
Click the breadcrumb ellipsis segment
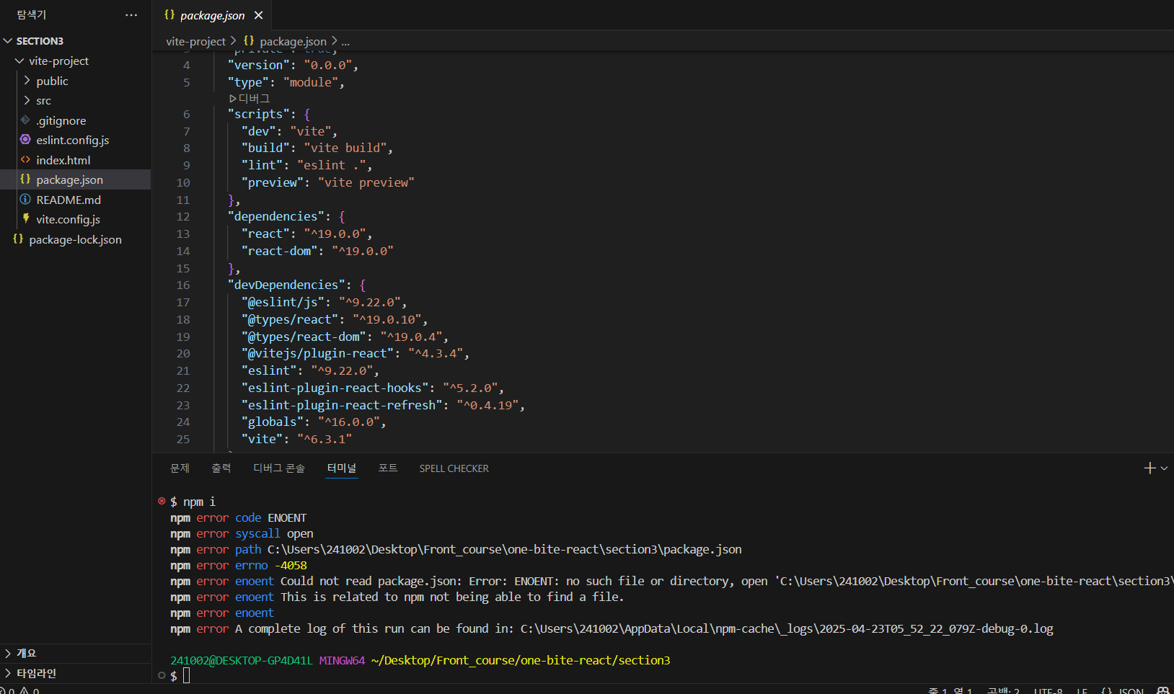345,42
